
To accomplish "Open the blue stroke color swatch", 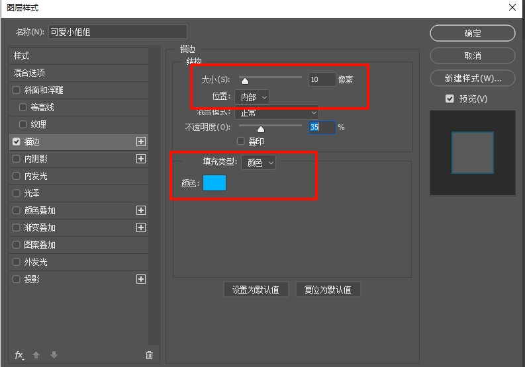I will (215, 183).
